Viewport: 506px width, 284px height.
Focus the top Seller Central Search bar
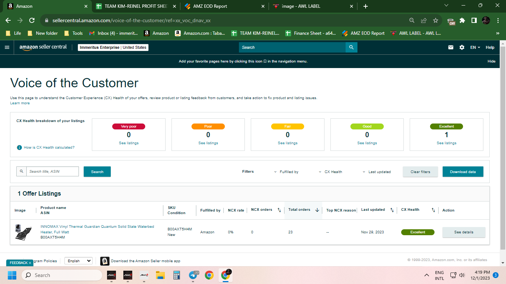coord(292,47)
